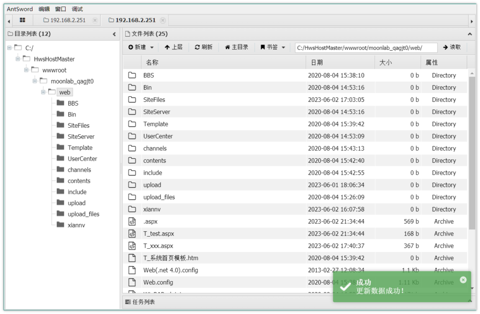Sort by 名称 column header
This screenshot has height=314, width=480.
point(224,62)
